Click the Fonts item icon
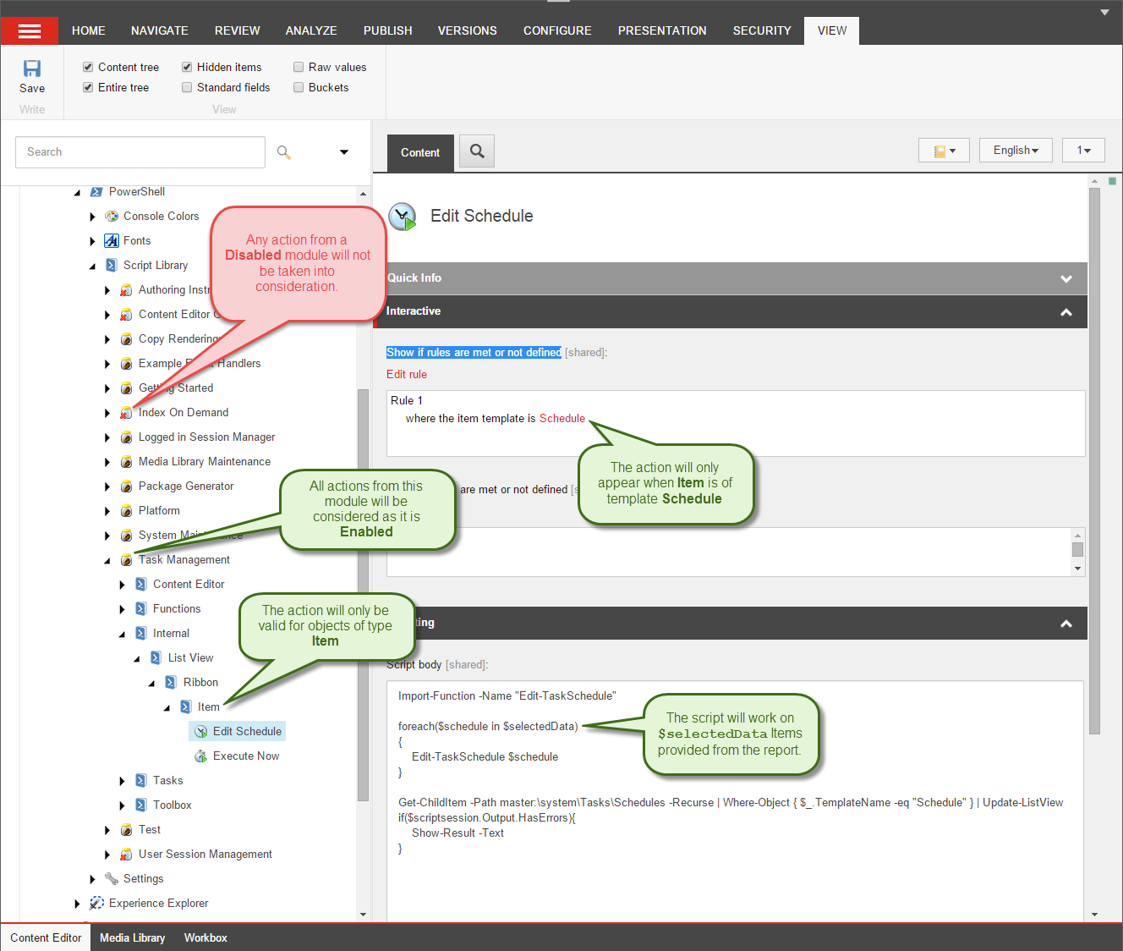Viewport: 1123px width, 951px height. coord(112,241)
